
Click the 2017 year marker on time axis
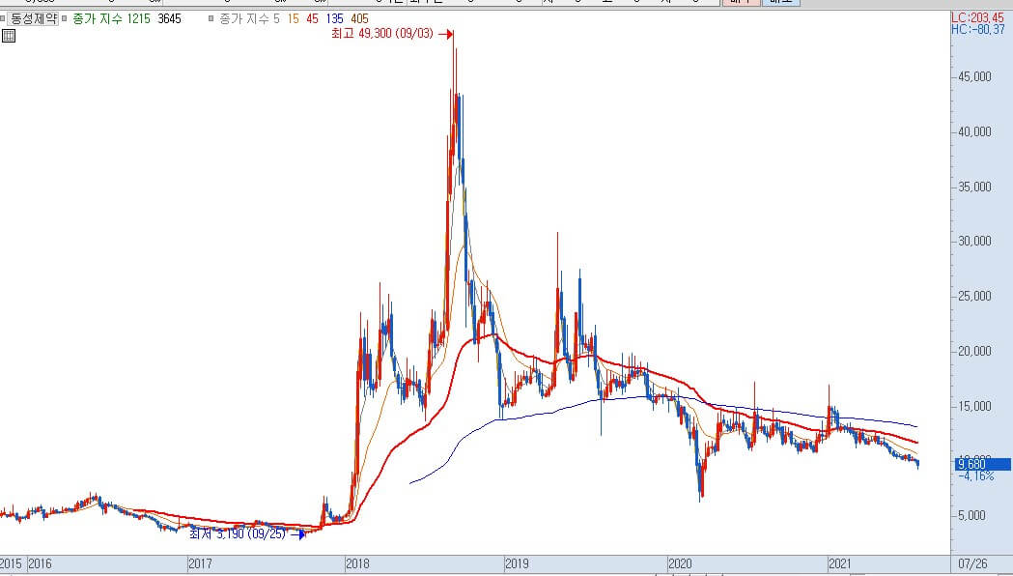coord(200,563)
